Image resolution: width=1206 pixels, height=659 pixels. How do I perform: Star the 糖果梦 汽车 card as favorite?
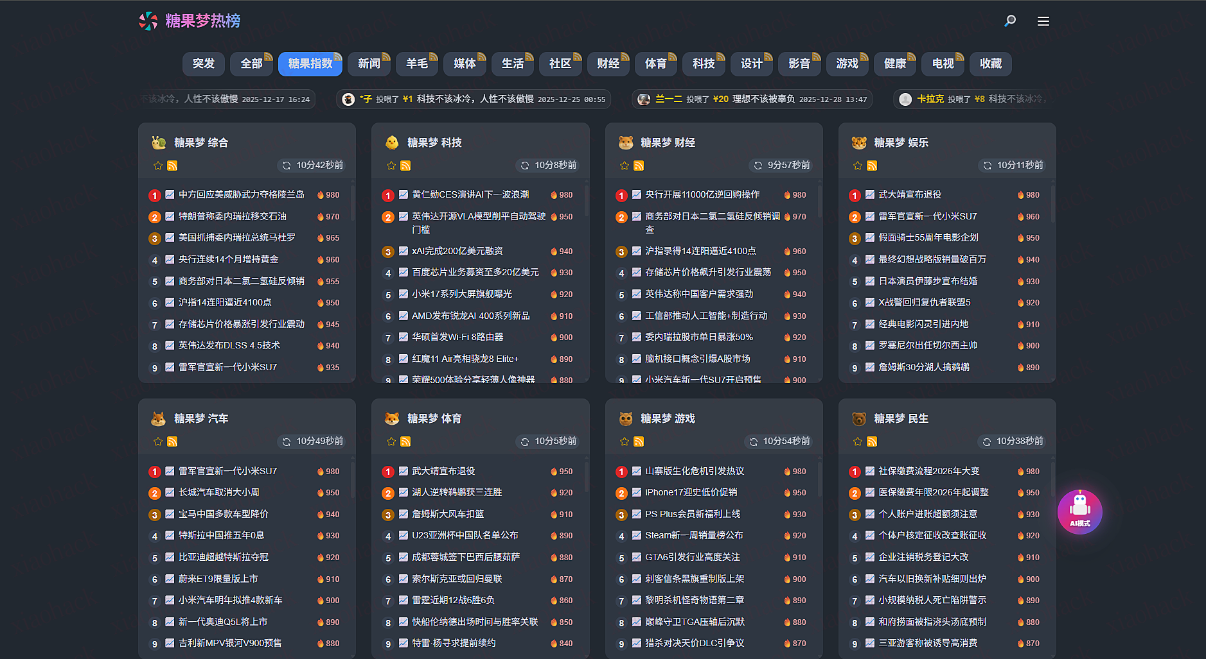coord(158,441)
